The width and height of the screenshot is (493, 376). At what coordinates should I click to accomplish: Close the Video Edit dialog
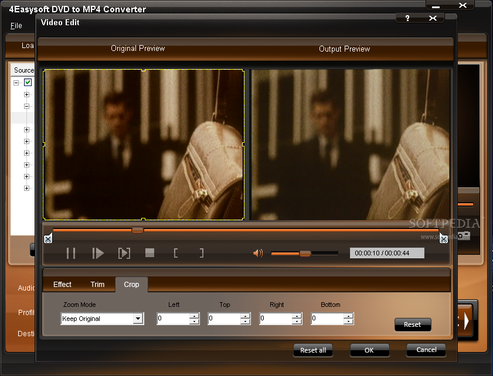pyautogui.click(x=433, y=18)
